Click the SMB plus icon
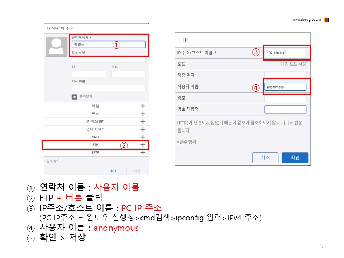Viewport: 344px width, 258px height. [143, 137]
